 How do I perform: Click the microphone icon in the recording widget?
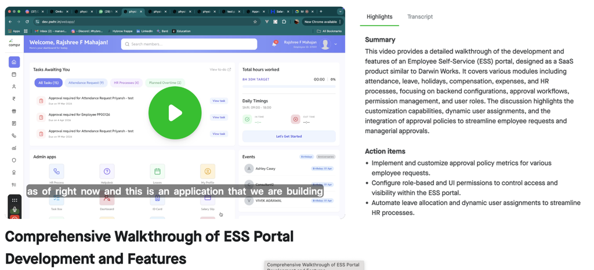[15, 209]
